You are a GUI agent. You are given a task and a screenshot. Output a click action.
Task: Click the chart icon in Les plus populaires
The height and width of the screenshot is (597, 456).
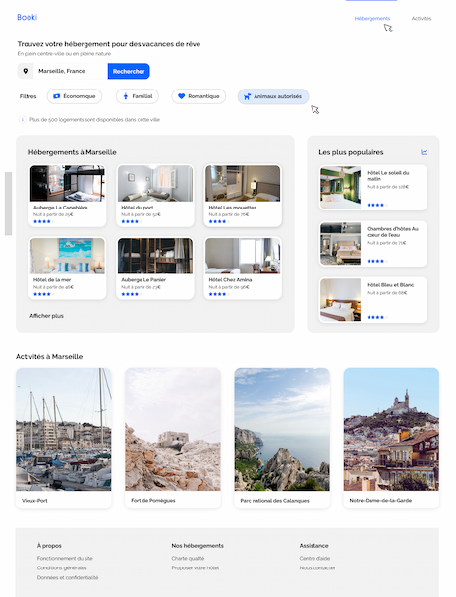tap(424, 152)
